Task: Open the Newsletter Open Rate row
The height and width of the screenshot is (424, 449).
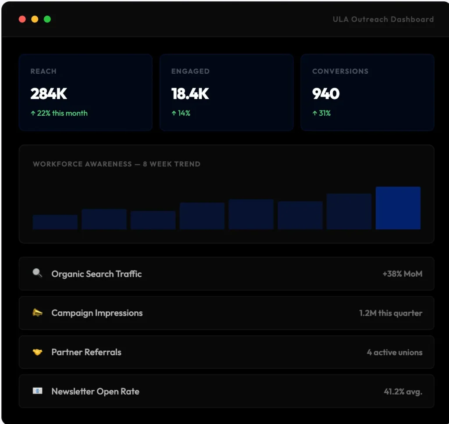Action: pyautogui.click(x=227, y=391)
